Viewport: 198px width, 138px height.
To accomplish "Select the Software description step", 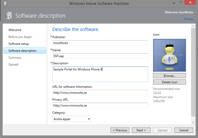I will (25, 51).
